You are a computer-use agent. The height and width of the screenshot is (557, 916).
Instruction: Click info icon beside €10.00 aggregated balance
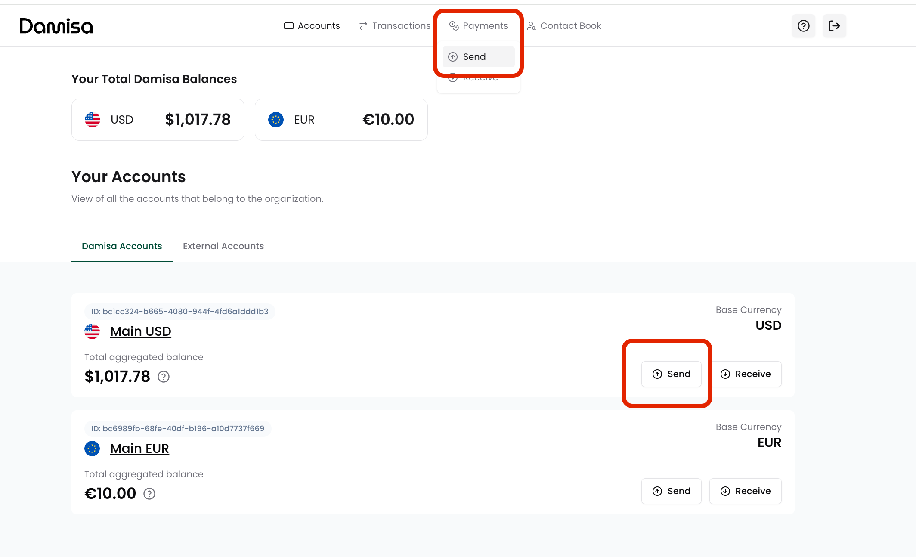point(149,494)
